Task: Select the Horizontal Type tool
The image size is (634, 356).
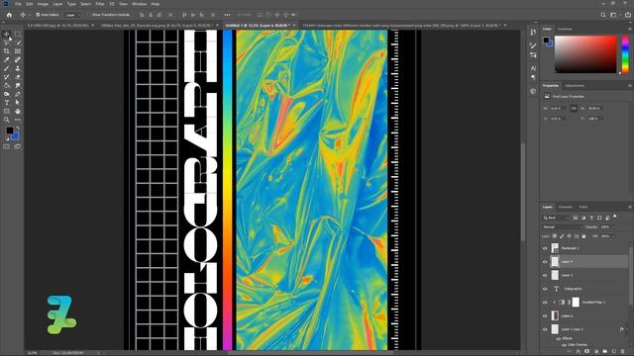Action: click(7, 103)
